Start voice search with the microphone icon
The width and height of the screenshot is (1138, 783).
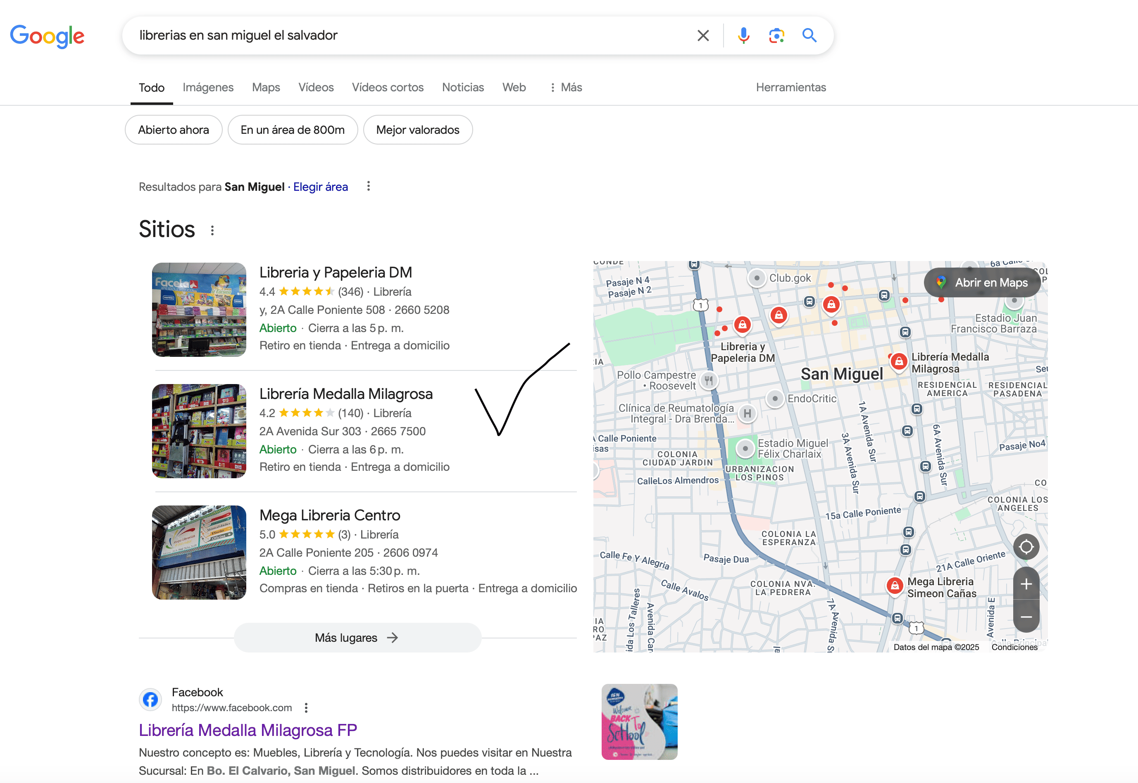pos(743,36)
